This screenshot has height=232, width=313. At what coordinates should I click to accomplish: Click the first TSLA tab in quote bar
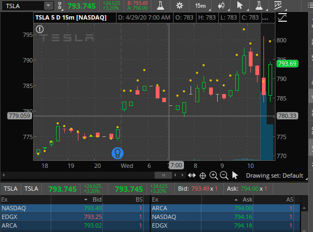tap(10, 189)
